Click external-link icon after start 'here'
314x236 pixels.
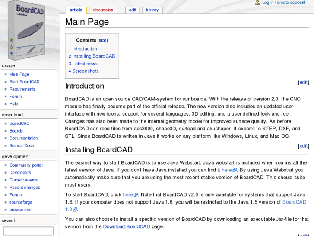(136, 195)
